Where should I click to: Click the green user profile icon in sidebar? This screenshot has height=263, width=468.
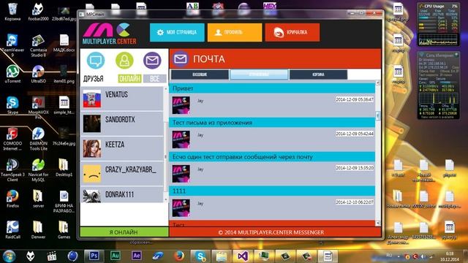click(124, 61)
